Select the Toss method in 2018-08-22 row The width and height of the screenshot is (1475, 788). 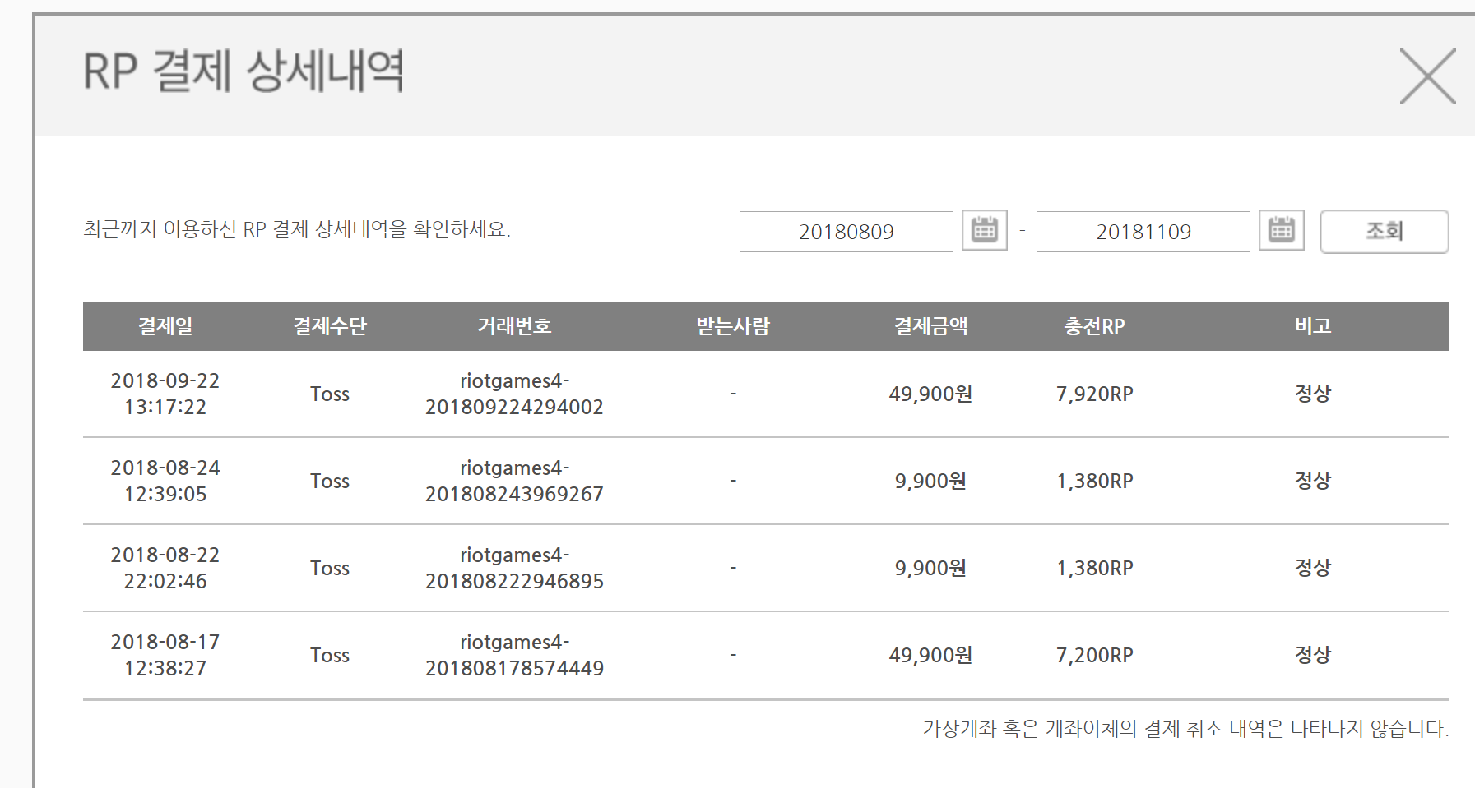[x=330, y=569]
